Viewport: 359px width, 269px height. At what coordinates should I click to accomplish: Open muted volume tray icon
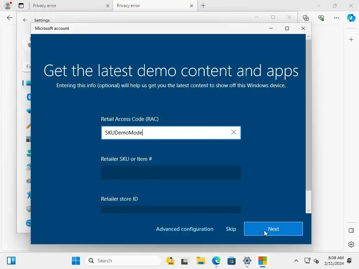click(316, 261)
